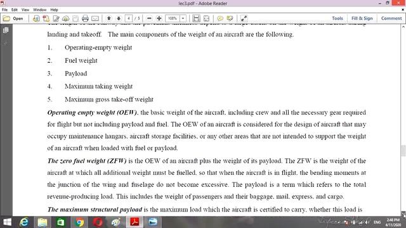The image size is (406, 228).
Task: Click the system clock in the taskbar
Action: [x=393, y=222]
